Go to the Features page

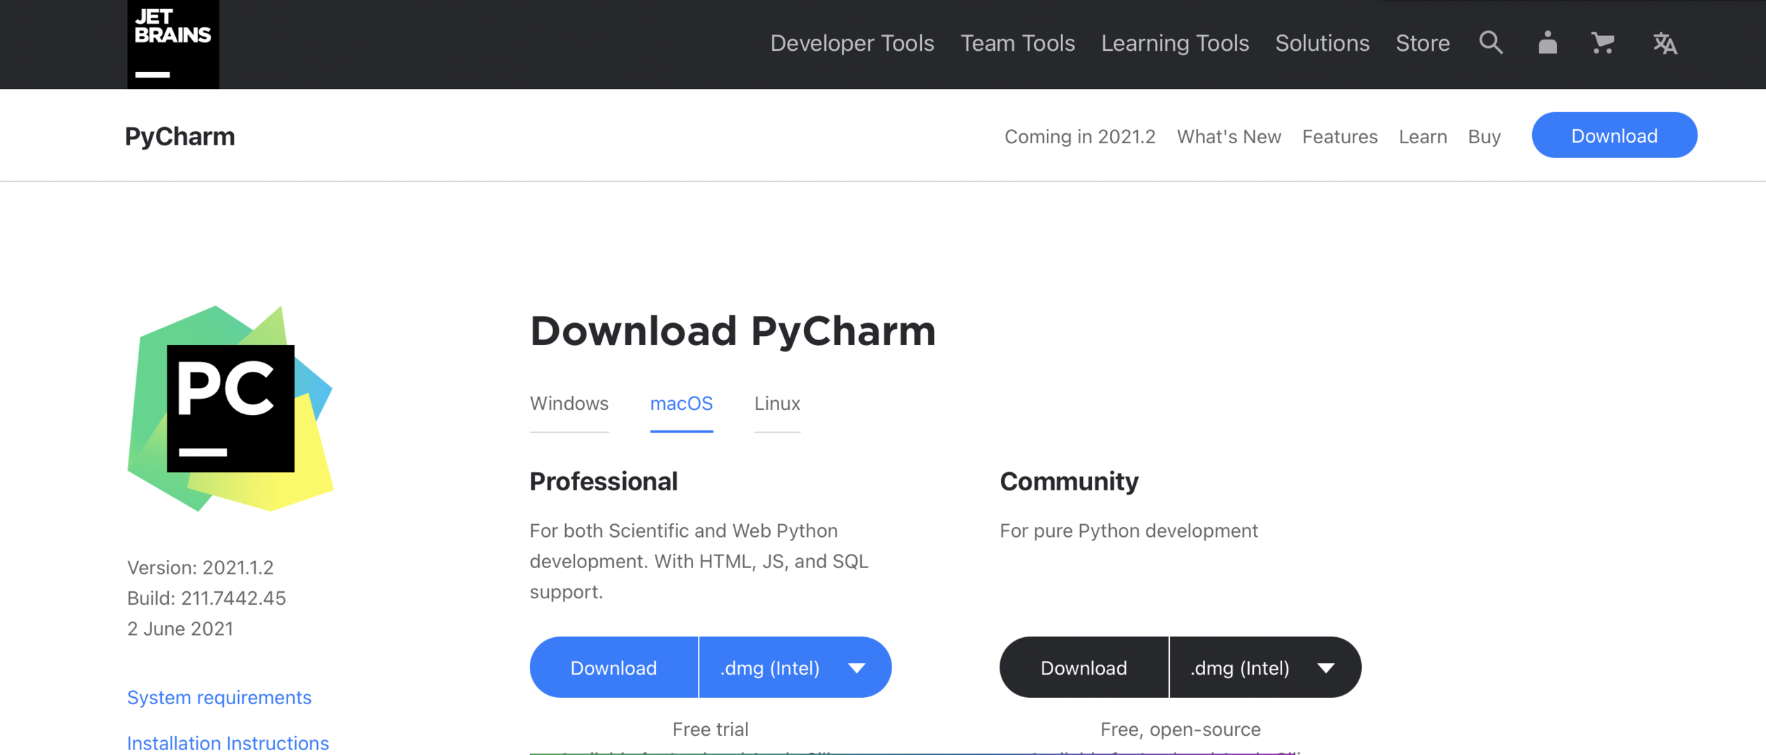click(1339, 137)
